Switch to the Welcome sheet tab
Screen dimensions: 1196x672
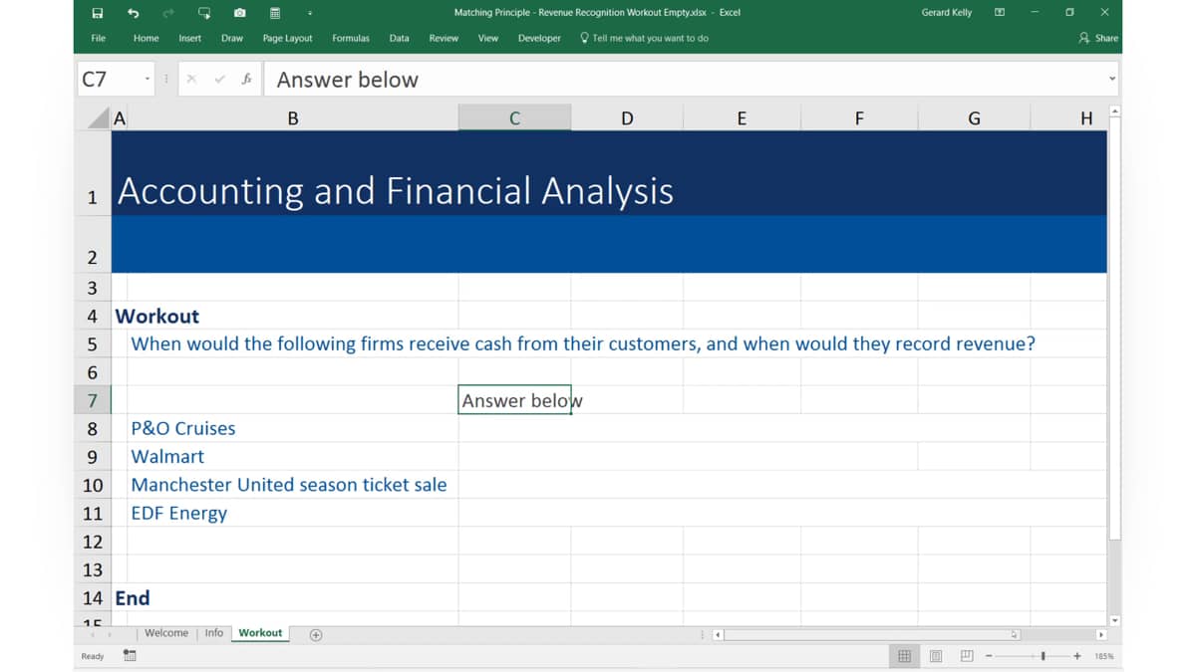(166, 633)
